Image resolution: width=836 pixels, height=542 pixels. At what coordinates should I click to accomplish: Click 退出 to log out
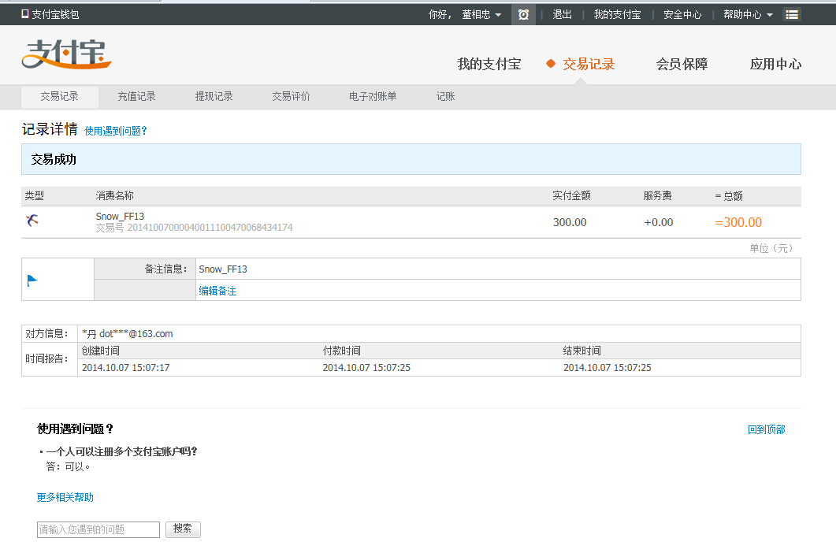[x=562, y=14]
